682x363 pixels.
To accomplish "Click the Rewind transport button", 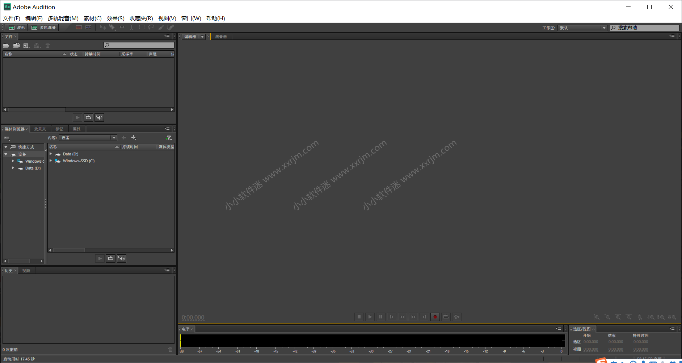I will tap(403, 317).
